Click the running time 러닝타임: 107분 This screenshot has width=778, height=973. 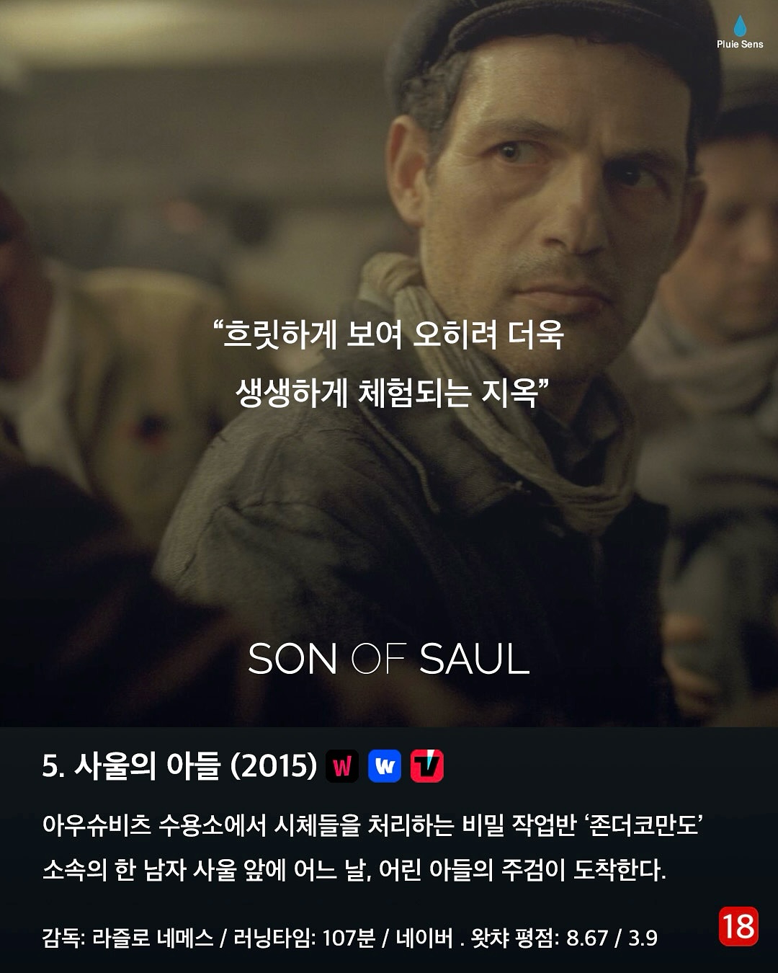coord(304,938)
